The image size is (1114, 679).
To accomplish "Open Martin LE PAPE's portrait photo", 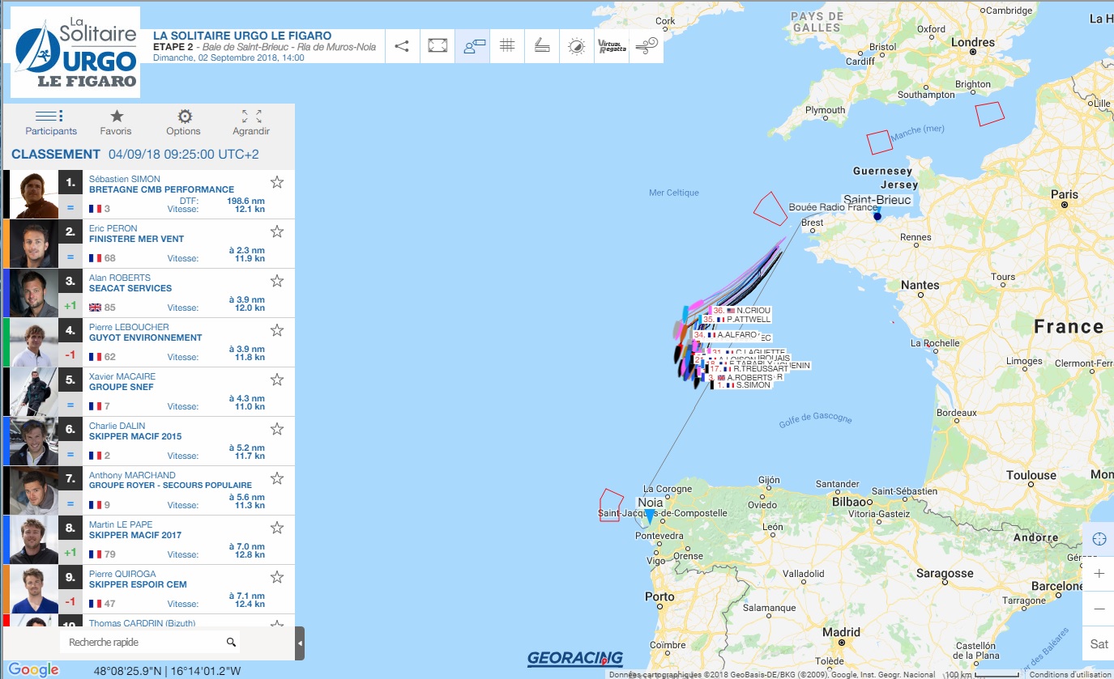I will point(34,540).
